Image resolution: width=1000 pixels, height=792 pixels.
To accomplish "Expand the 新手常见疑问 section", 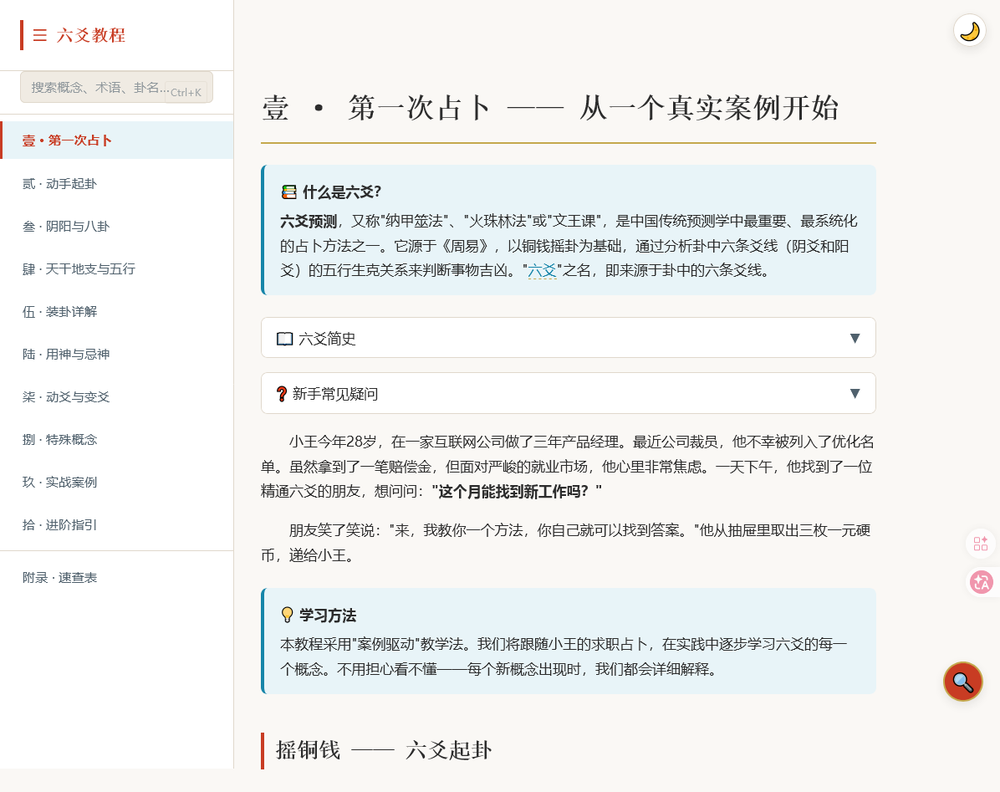I will pos(569,393).
